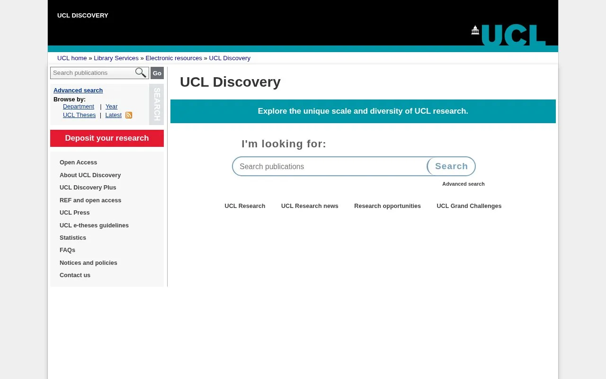Open the Open Access menu item
The image size is (606, 379).
click(x=78, y=162)
